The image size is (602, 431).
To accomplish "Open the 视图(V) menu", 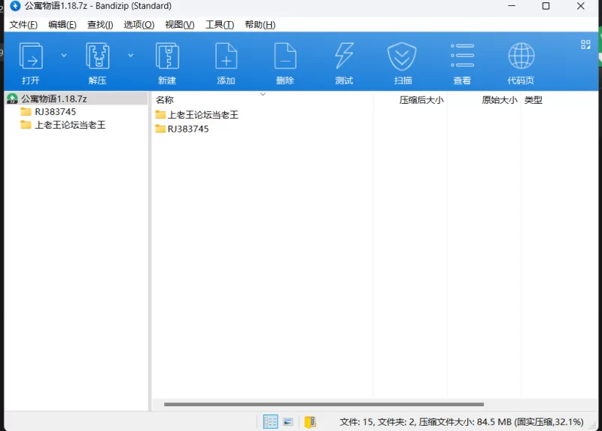I will 180,25.
